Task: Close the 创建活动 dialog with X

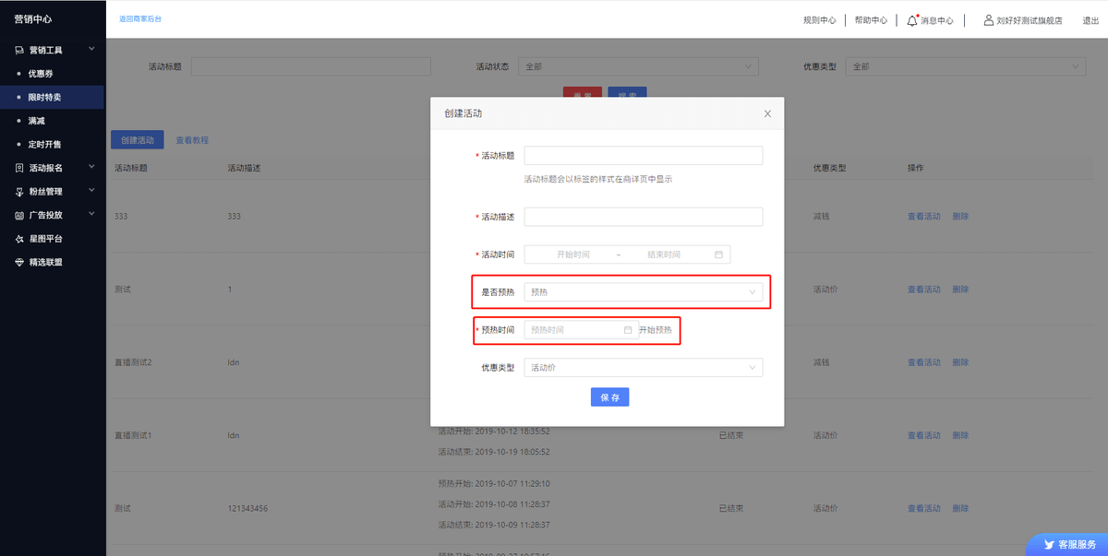Action: [x=767, y=113]
